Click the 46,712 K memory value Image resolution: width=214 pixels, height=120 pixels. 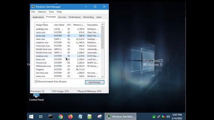tap(80, 70)
